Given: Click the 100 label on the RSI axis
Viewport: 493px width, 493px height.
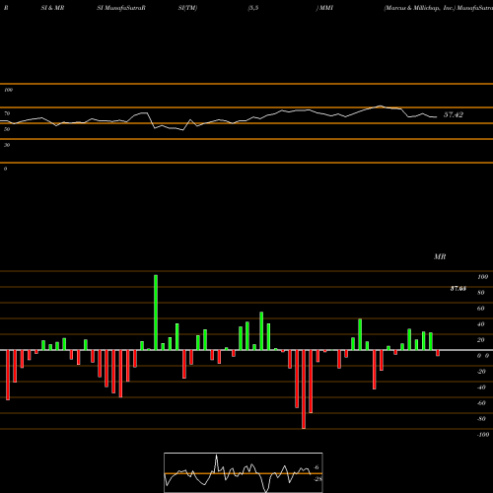Looking at the screenshot, I should pos(9,90).
